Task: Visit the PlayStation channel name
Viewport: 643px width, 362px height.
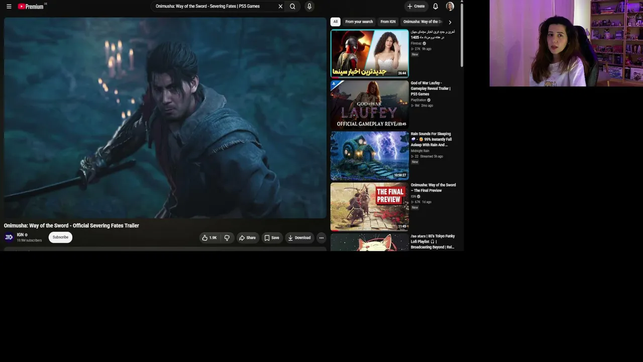Action: tap(418, 100)
